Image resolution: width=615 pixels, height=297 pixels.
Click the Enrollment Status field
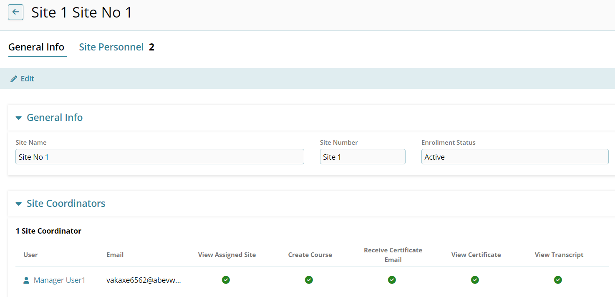tap(515, 157)
